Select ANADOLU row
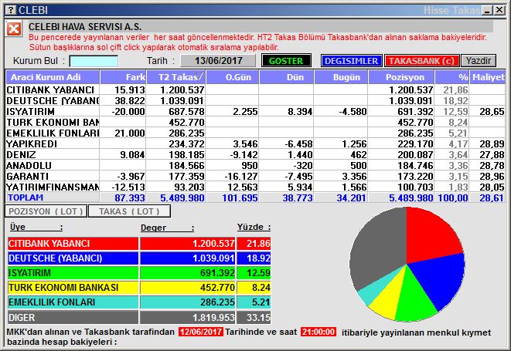 (x=255, y=165)
